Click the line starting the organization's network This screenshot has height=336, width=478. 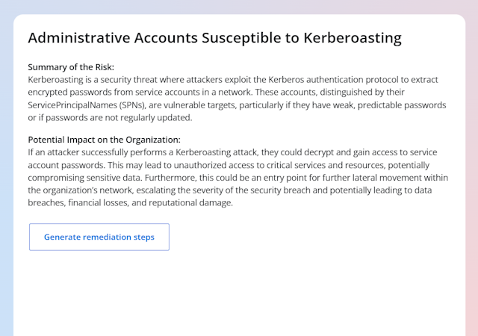pyautogui.click(x=230, y=190)
